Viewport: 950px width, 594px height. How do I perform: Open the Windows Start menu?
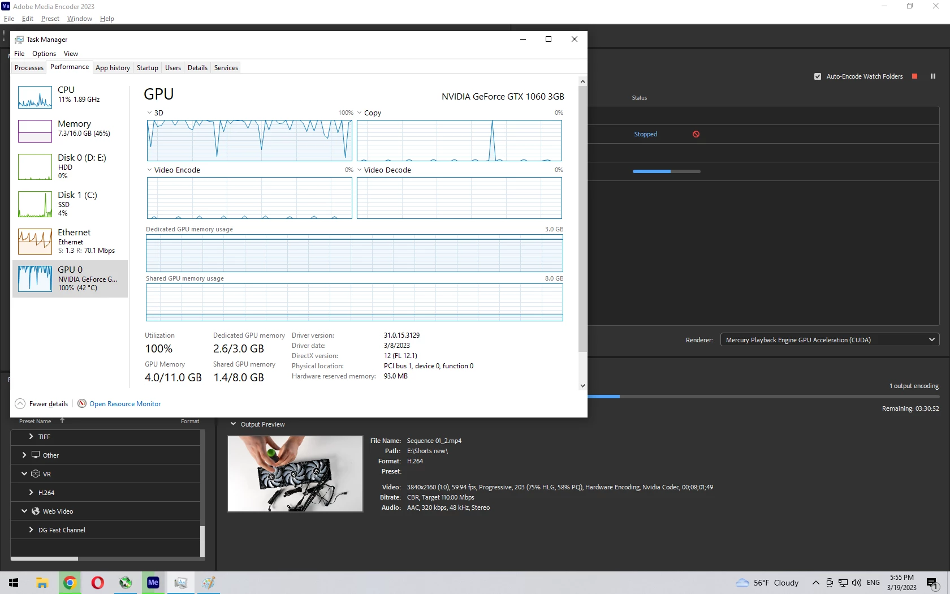pyautogui.click(x=14, y=583)
